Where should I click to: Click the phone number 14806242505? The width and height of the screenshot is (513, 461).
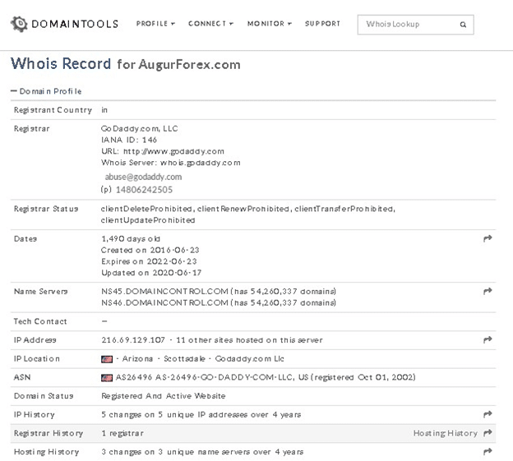144,190
